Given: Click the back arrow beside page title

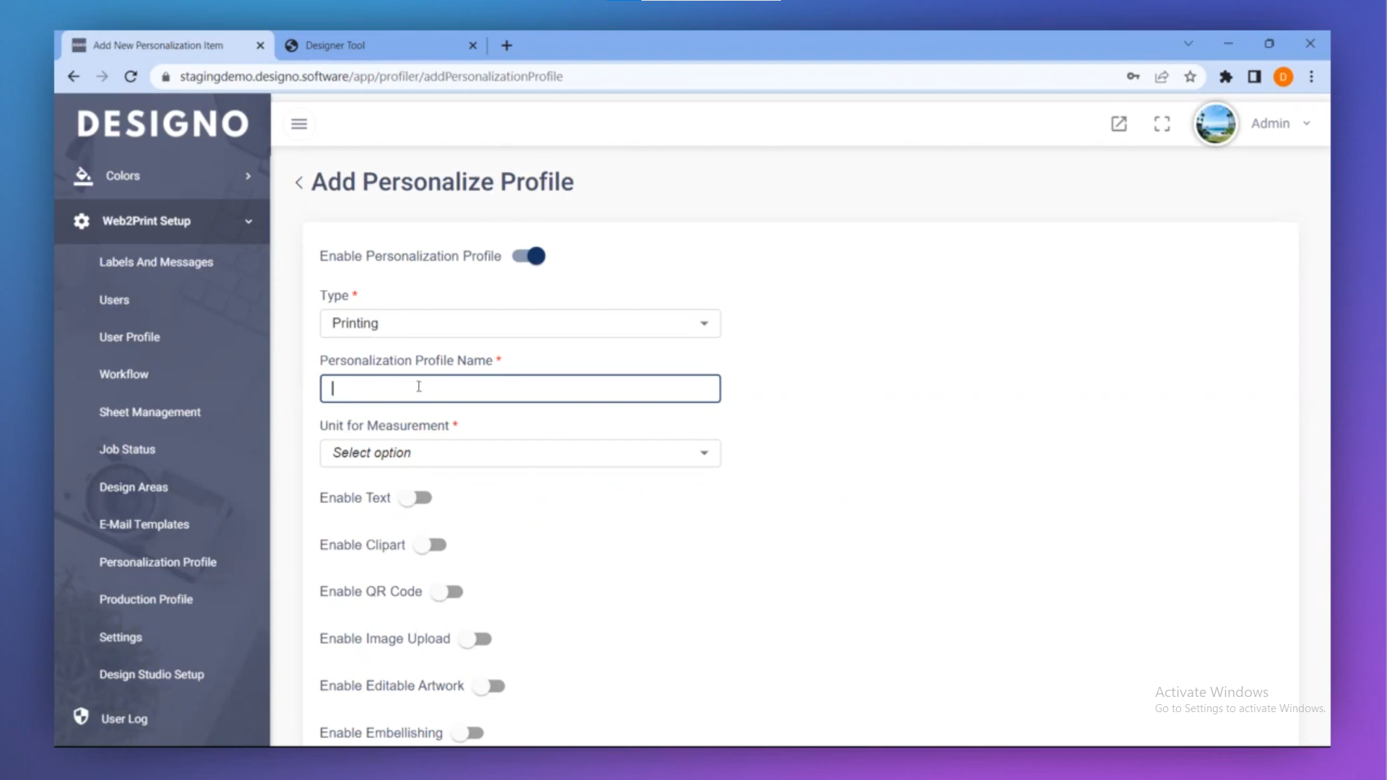Looking at the screenshot, I should [299, 183].
